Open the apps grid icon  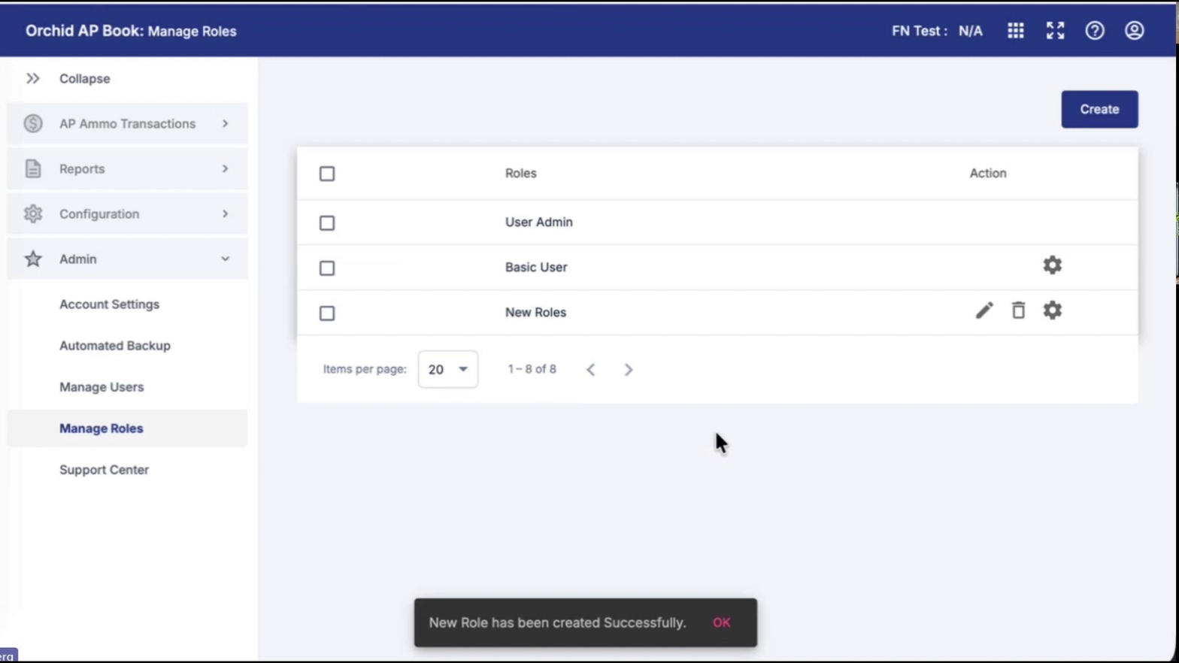coord(1015,31)
